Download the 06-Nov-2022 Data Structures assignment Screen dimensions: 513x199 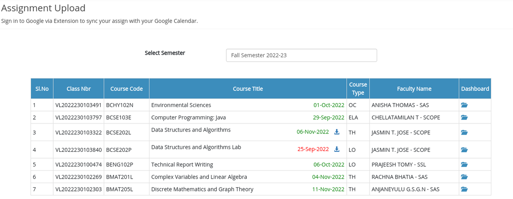(337, 132)
